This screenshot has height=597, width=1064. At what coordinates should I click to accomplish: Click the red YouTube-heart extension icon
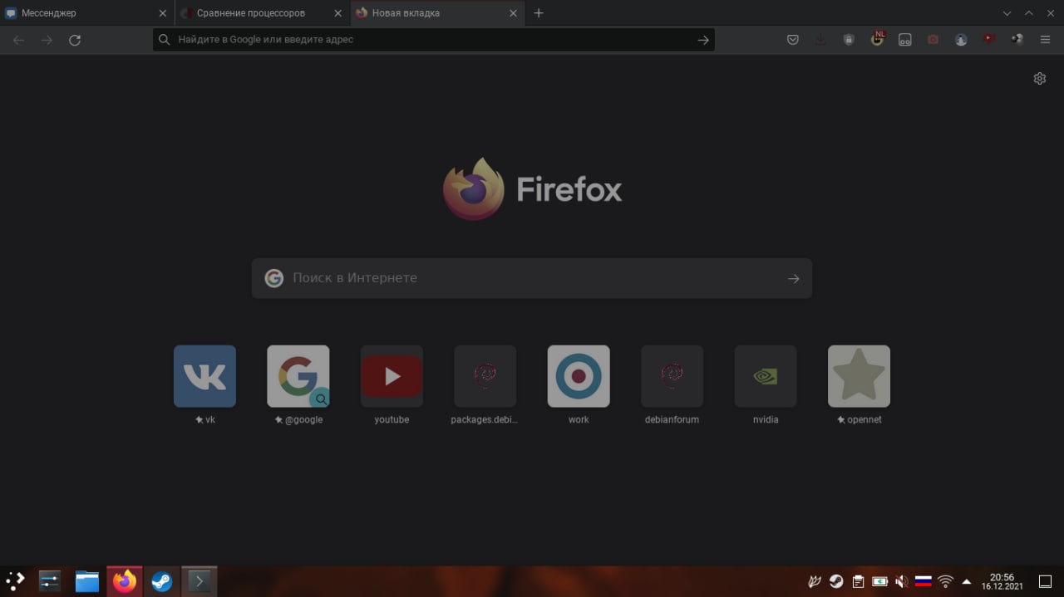click(x=989, y=38)
